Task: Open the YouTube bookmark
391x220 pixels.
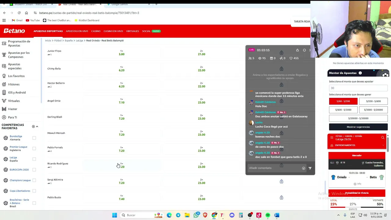Action: point(33,20)
